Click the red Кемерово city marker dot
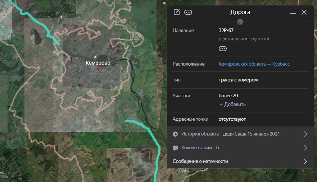 pos(98,69)
